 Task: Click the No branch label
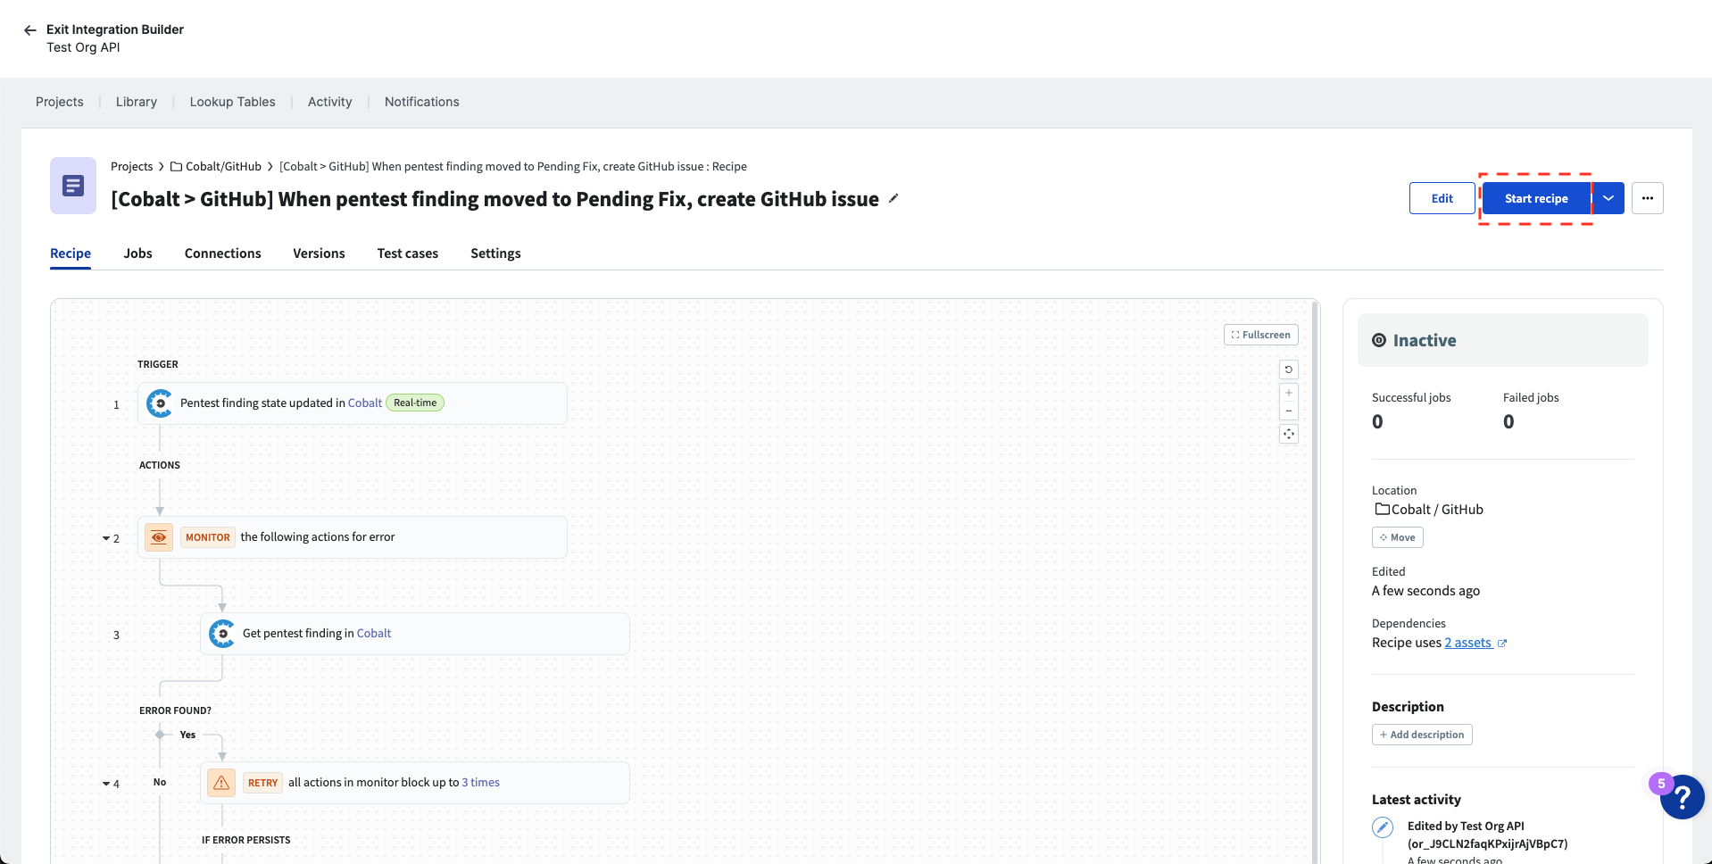pos(160,783)
